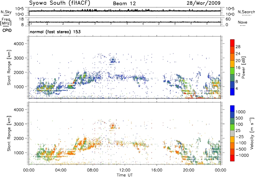Click the "28" label on Power colorbar
The width and height of the screenshot is (255, 177).
coord(238,47)
